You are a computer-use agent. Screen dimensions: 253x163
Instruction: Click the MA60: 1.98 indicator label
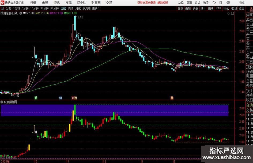tap(70, 13)
